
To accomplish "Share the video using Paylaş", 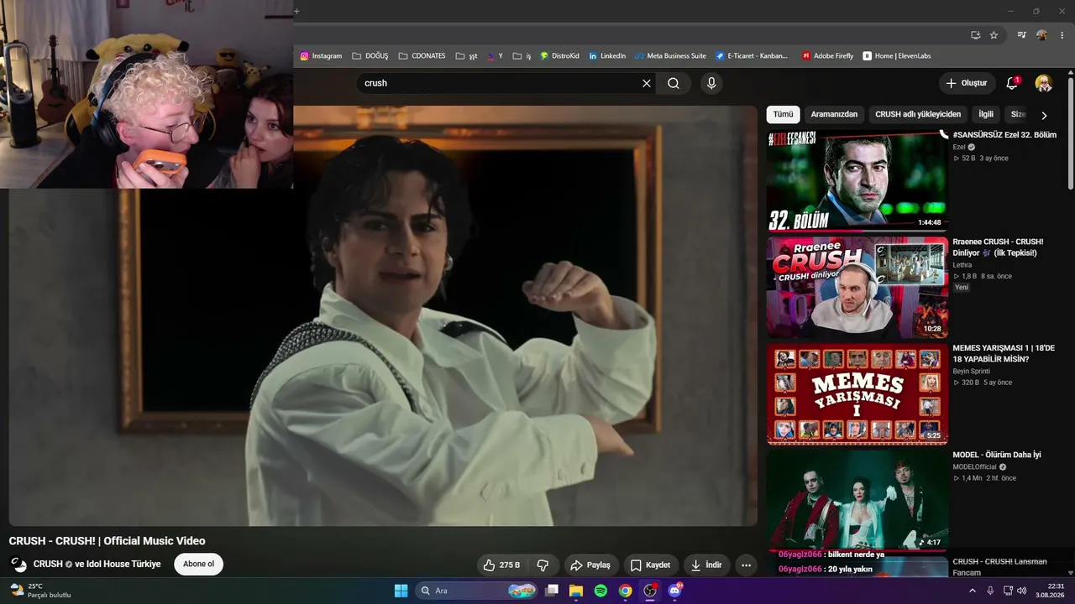I will 591,565.
